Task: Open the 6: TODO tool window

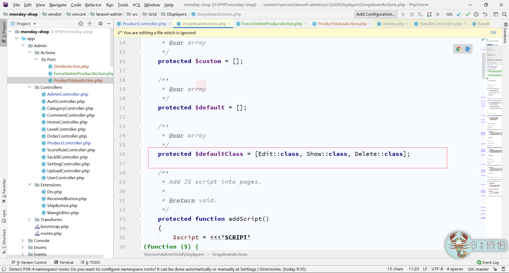Action: tap(91, 262)
